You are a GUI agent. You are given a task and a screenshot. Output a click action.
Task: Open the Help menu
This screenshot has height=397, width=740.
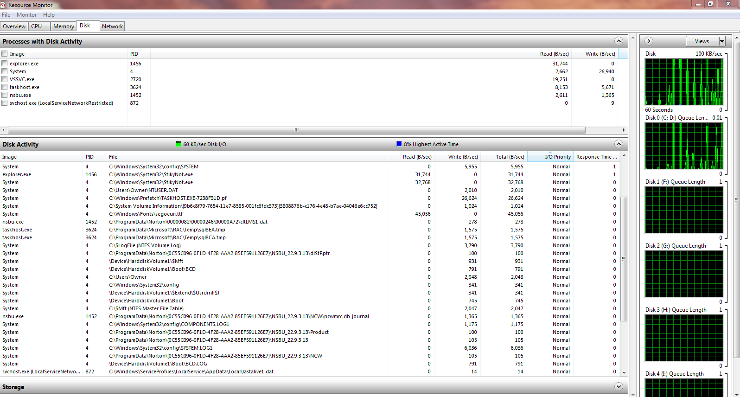click(49, 15)
